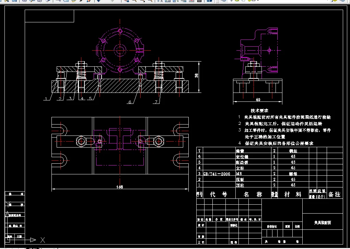This screenshot has height=249, width=350.
Task: Click part callout number 7 in front view
Action: coord(156,102)
